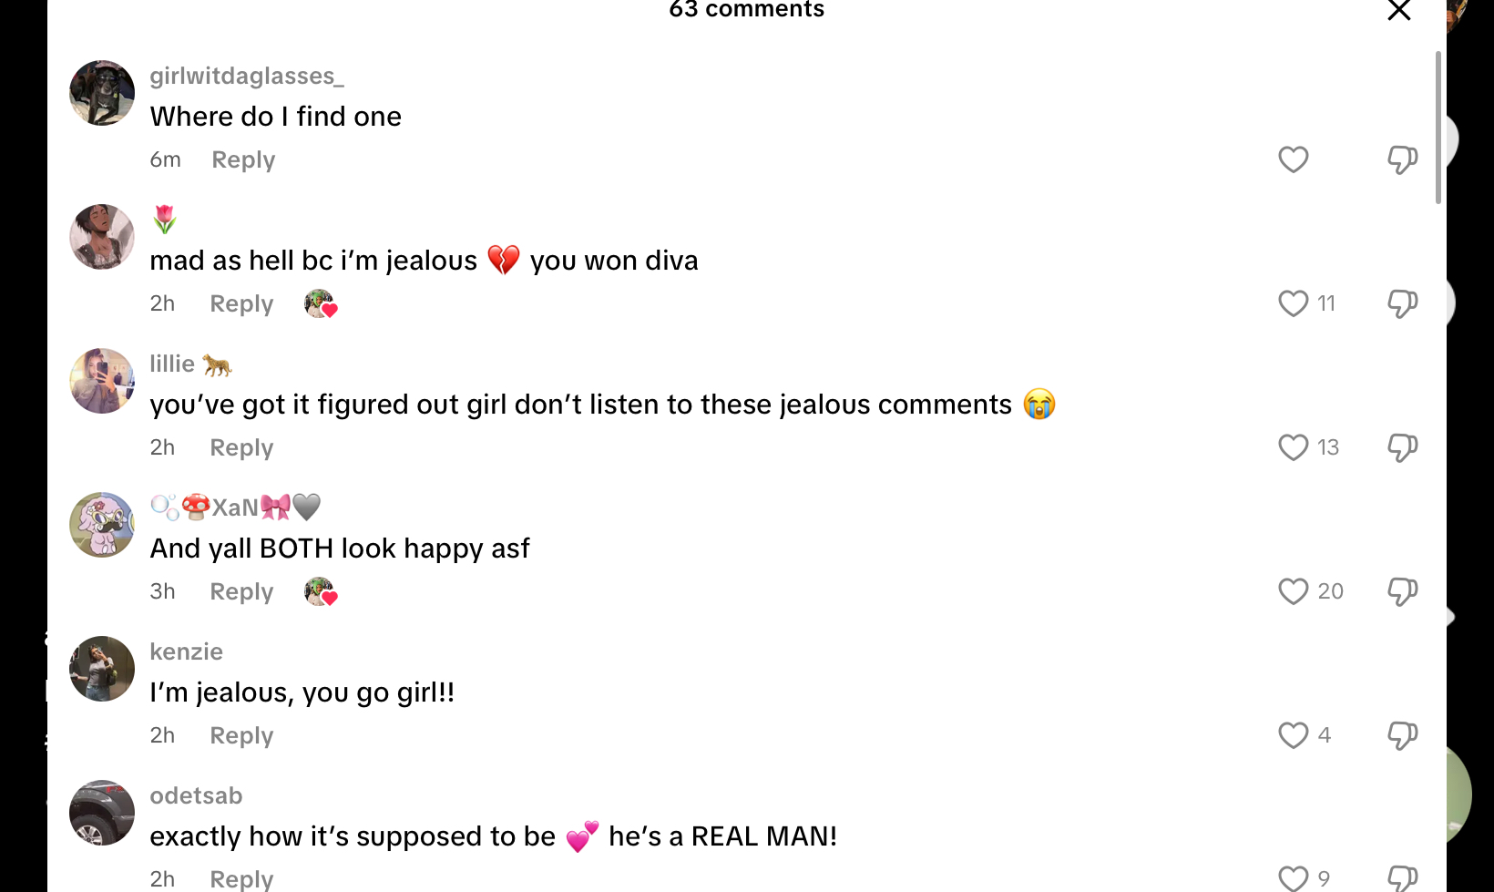Image resolution: width=1494 pixels, height=892 pixels.
Task: Open lillie's profile picture
Action: [x=102, y=381]
